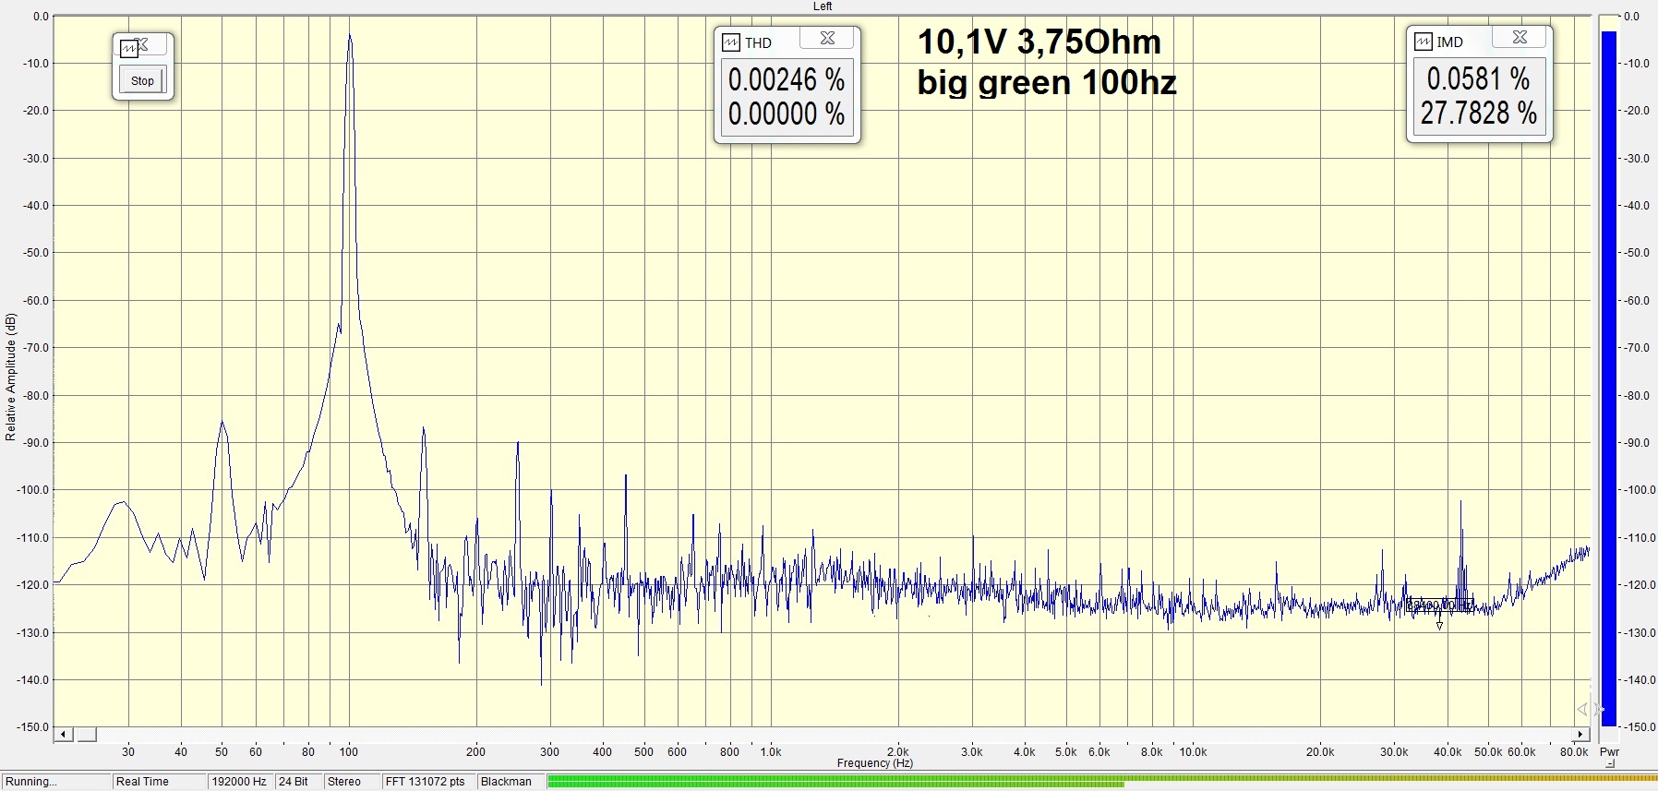1658x791 pixels.
Task: Click the Stop button
Action: tap(142, 80)
